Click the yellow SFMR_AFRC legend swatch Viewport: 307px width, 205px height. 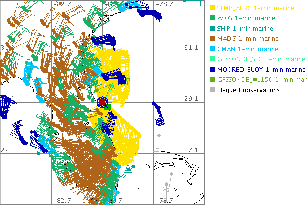212,8
